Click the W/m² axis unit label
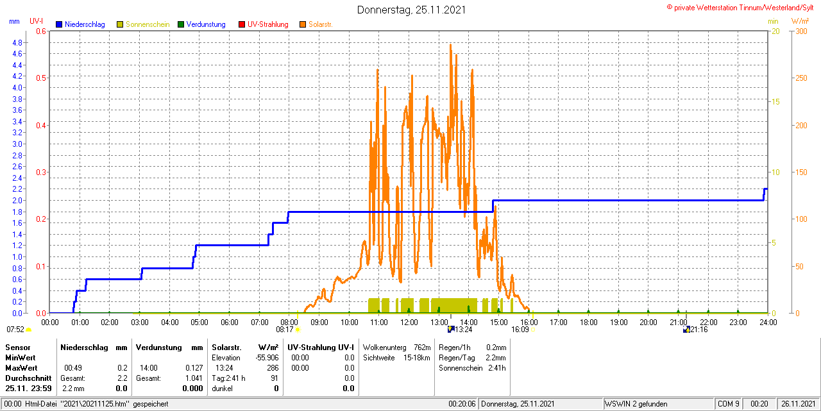This screenshot has height=411, width=821. 800,22
